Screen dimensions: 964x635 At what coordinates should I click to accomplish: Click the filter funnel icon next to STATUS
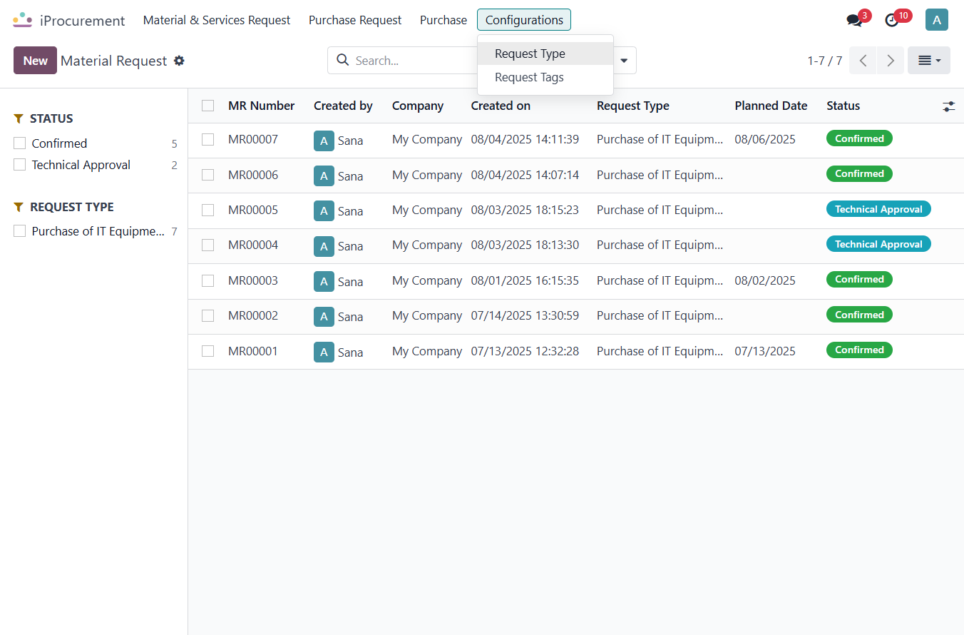[x=19, y=118]
